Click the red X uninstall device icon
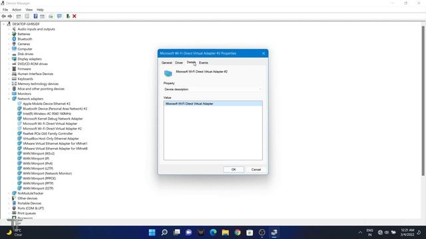Screen dimensions: 426x239 74,17
